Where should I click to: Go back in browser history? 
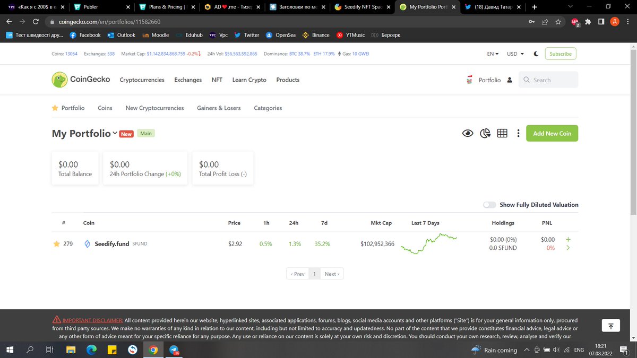9,22
